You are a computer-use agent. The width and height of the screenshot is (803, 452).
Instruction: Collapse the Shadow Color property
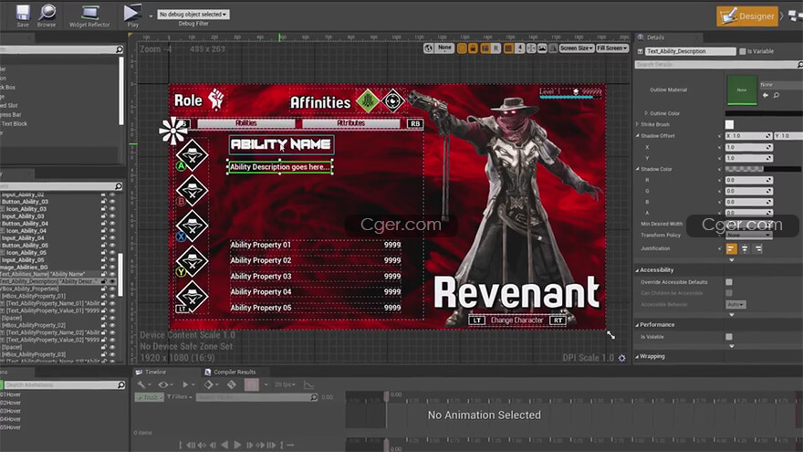pos(638,169)
